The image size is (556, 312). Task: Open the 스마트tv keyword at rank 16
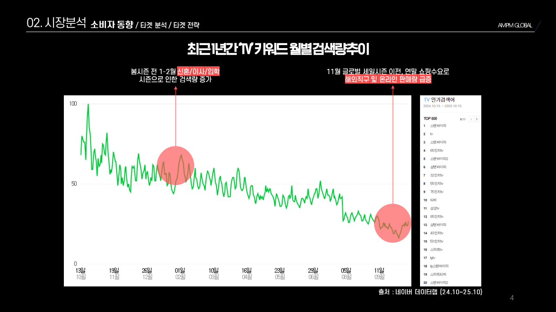click(436, 249)
